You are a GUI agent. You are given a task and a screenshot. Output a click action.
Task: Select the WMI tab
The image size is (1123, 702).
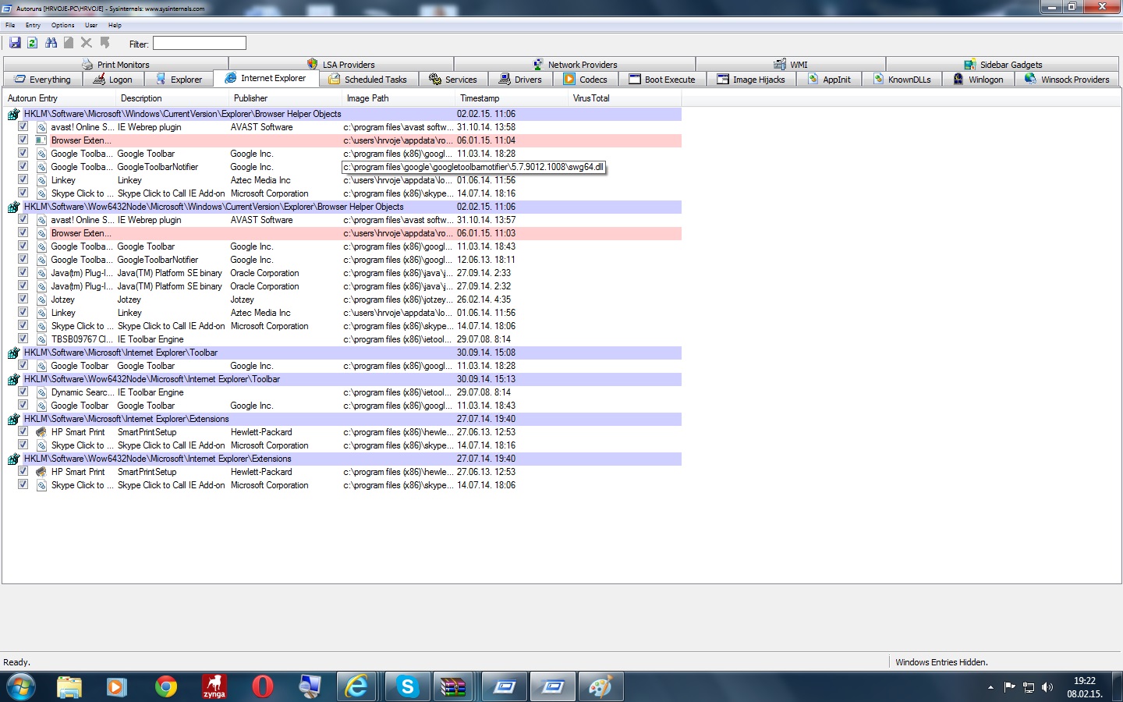[x=791, y=65]
